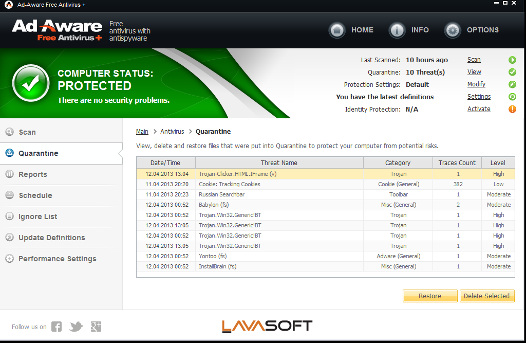Open the Ignore List section

61,216
